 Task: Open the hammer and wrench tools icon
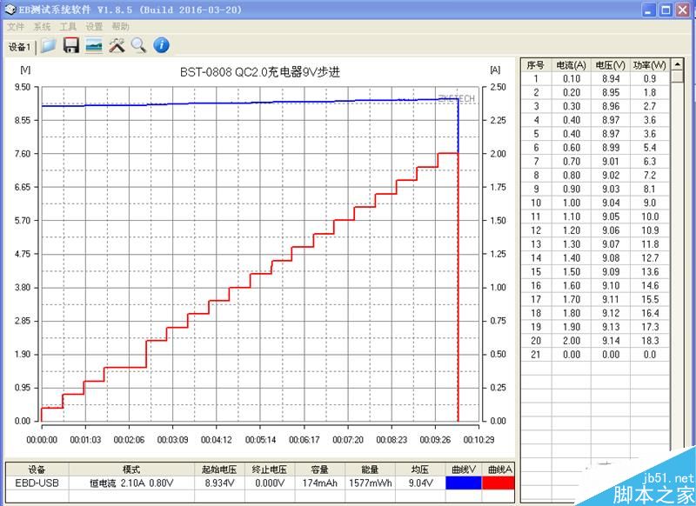pyautogui.click(x=117, y=45)
